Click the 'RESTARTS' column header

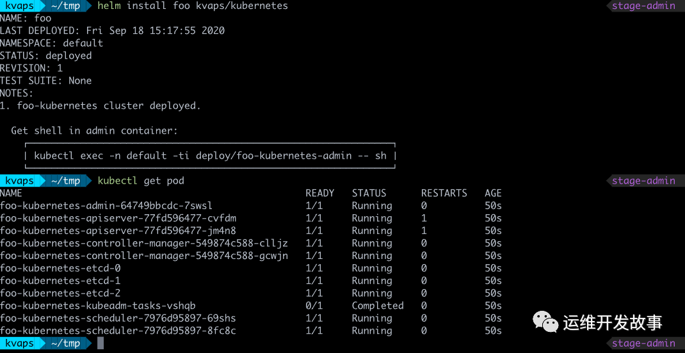[x=444, y=193]
